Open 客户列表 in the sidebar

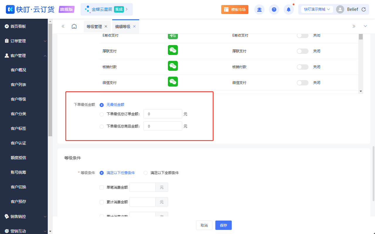click(x=18, y=85)
